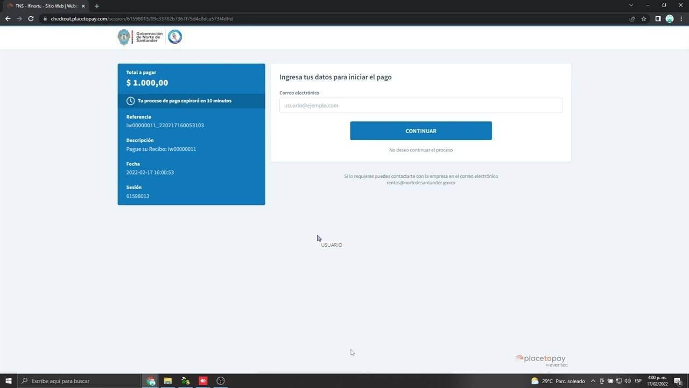Bookmark this page with the star icon
This screenshot has width=689, height=388.
click(x=644, y=18)
